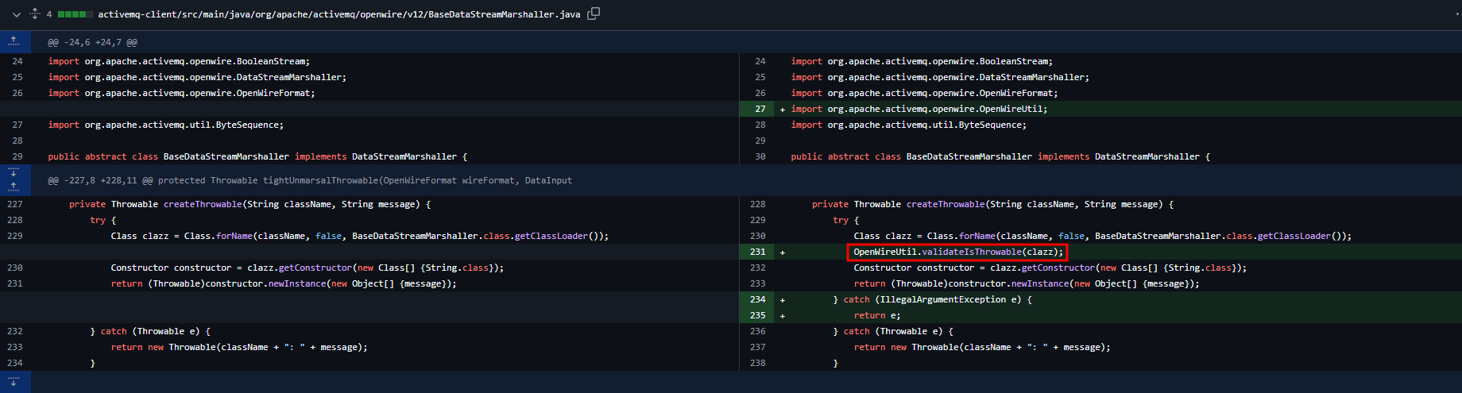1462x393 pixels.
Task: Open the more options menu at top right
Action: pyautogui.click(x=1457, y=13)
